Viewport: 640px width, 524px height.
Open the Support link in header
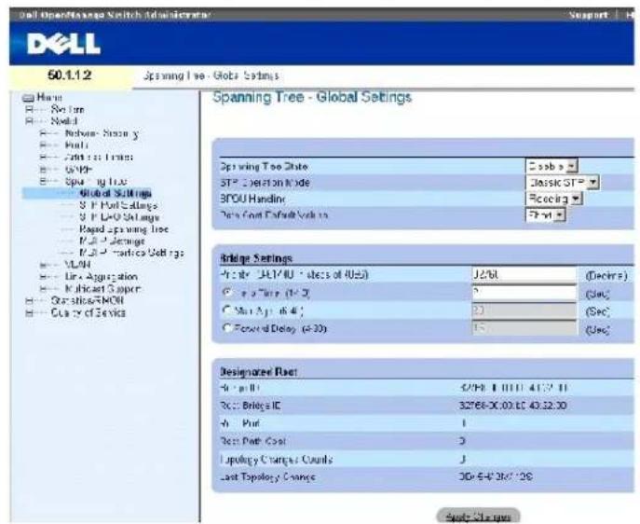588,16
